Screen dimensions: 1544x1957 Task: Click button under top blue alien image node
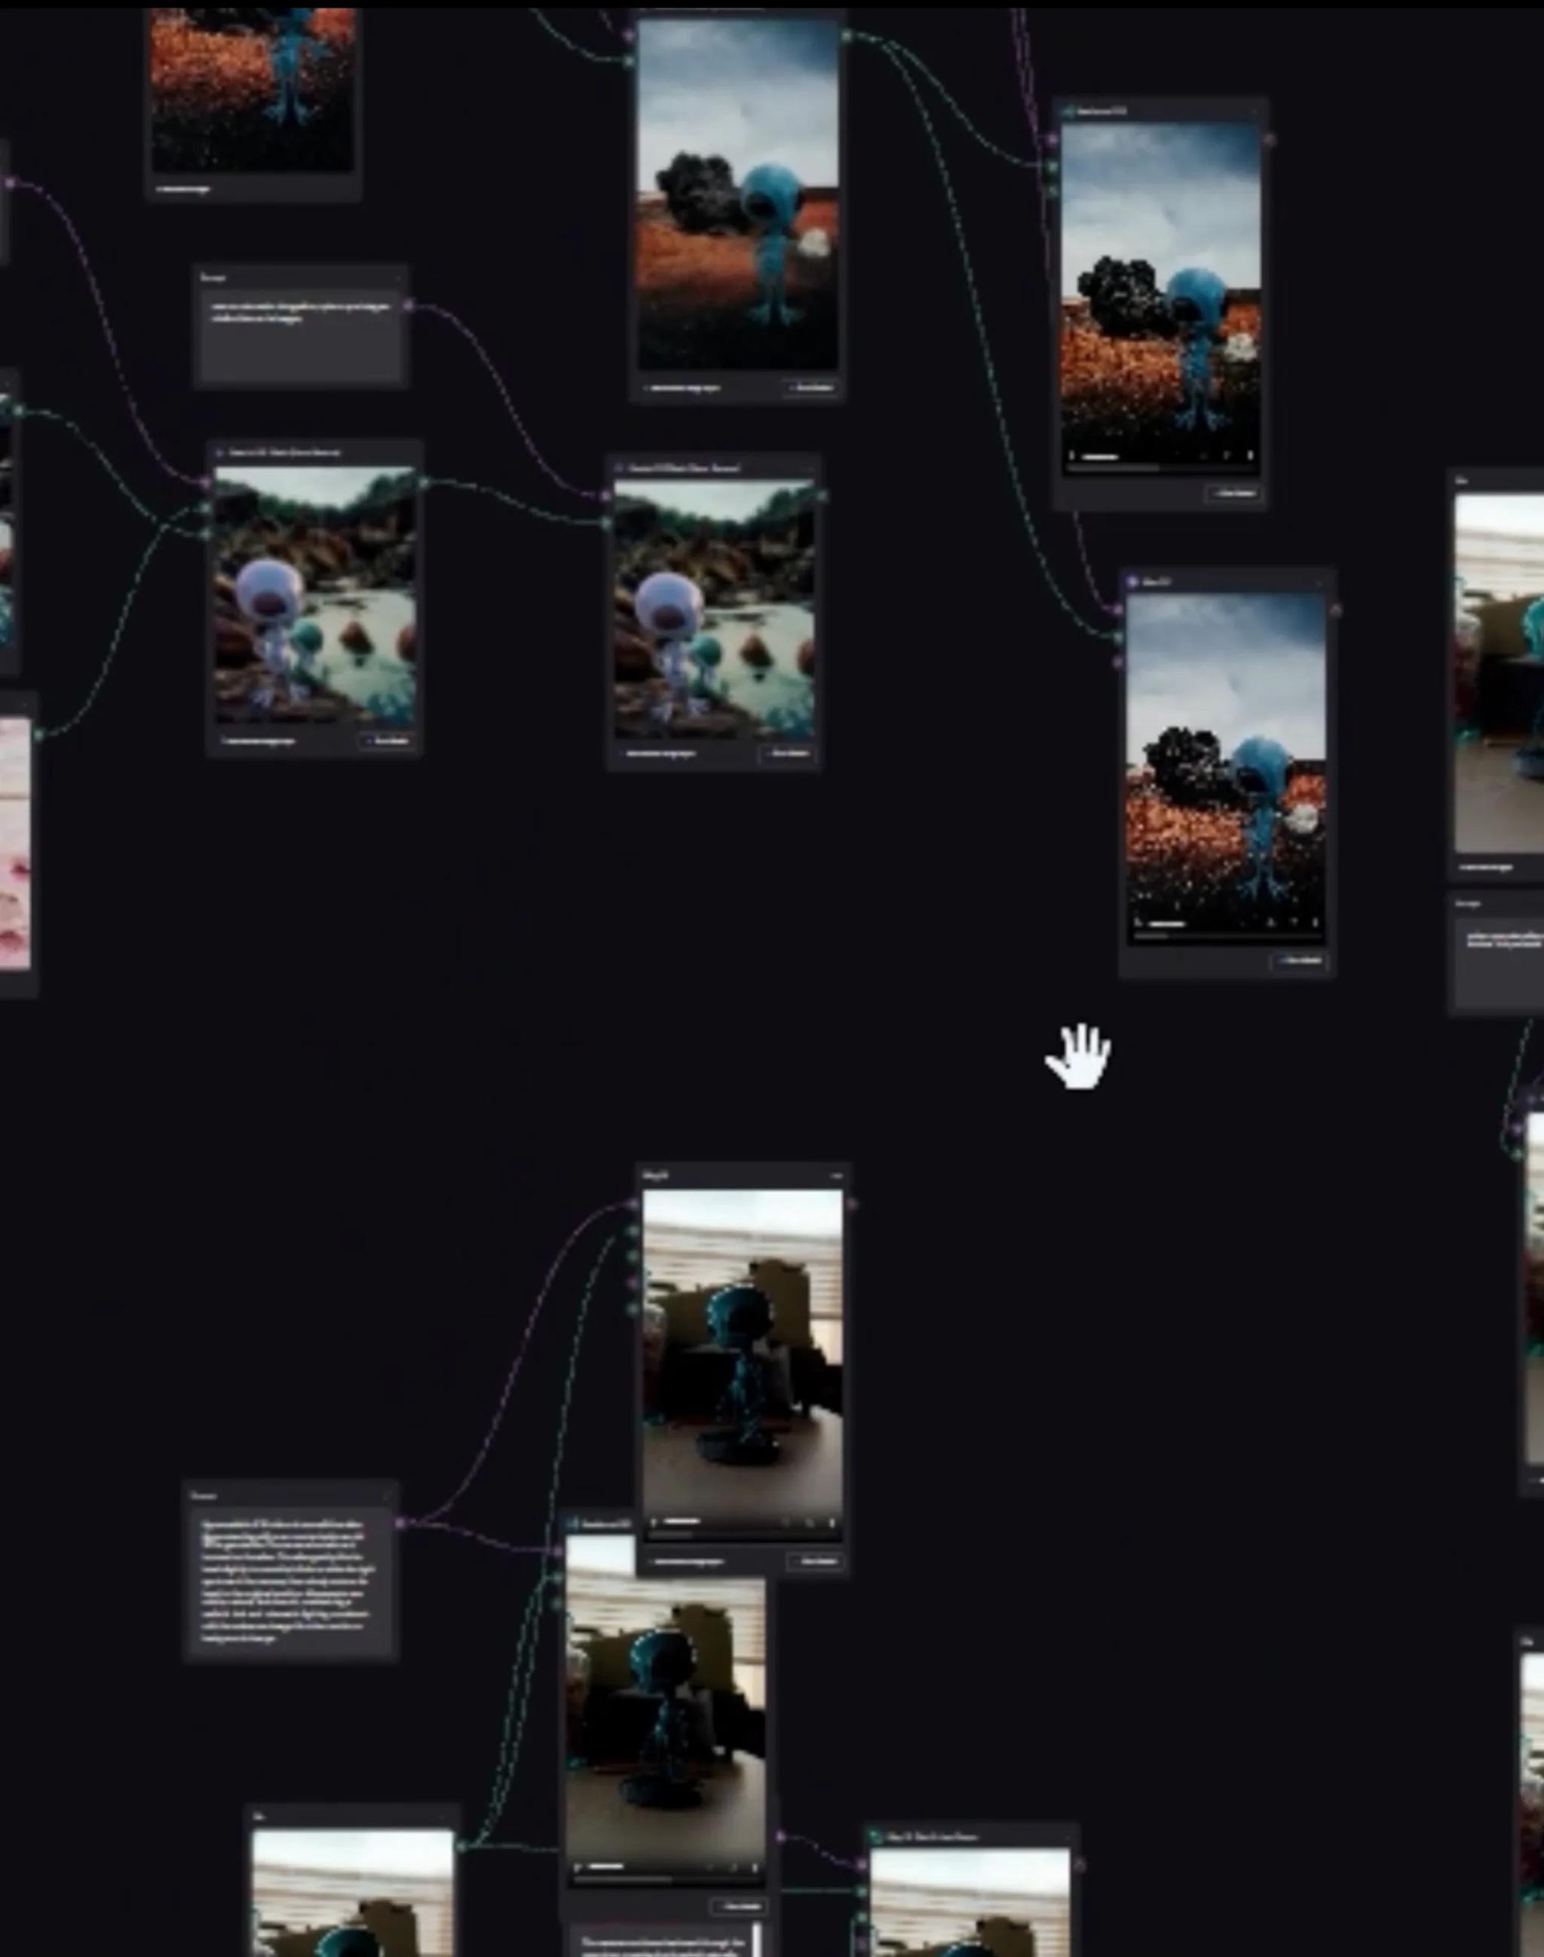(811, 387)
